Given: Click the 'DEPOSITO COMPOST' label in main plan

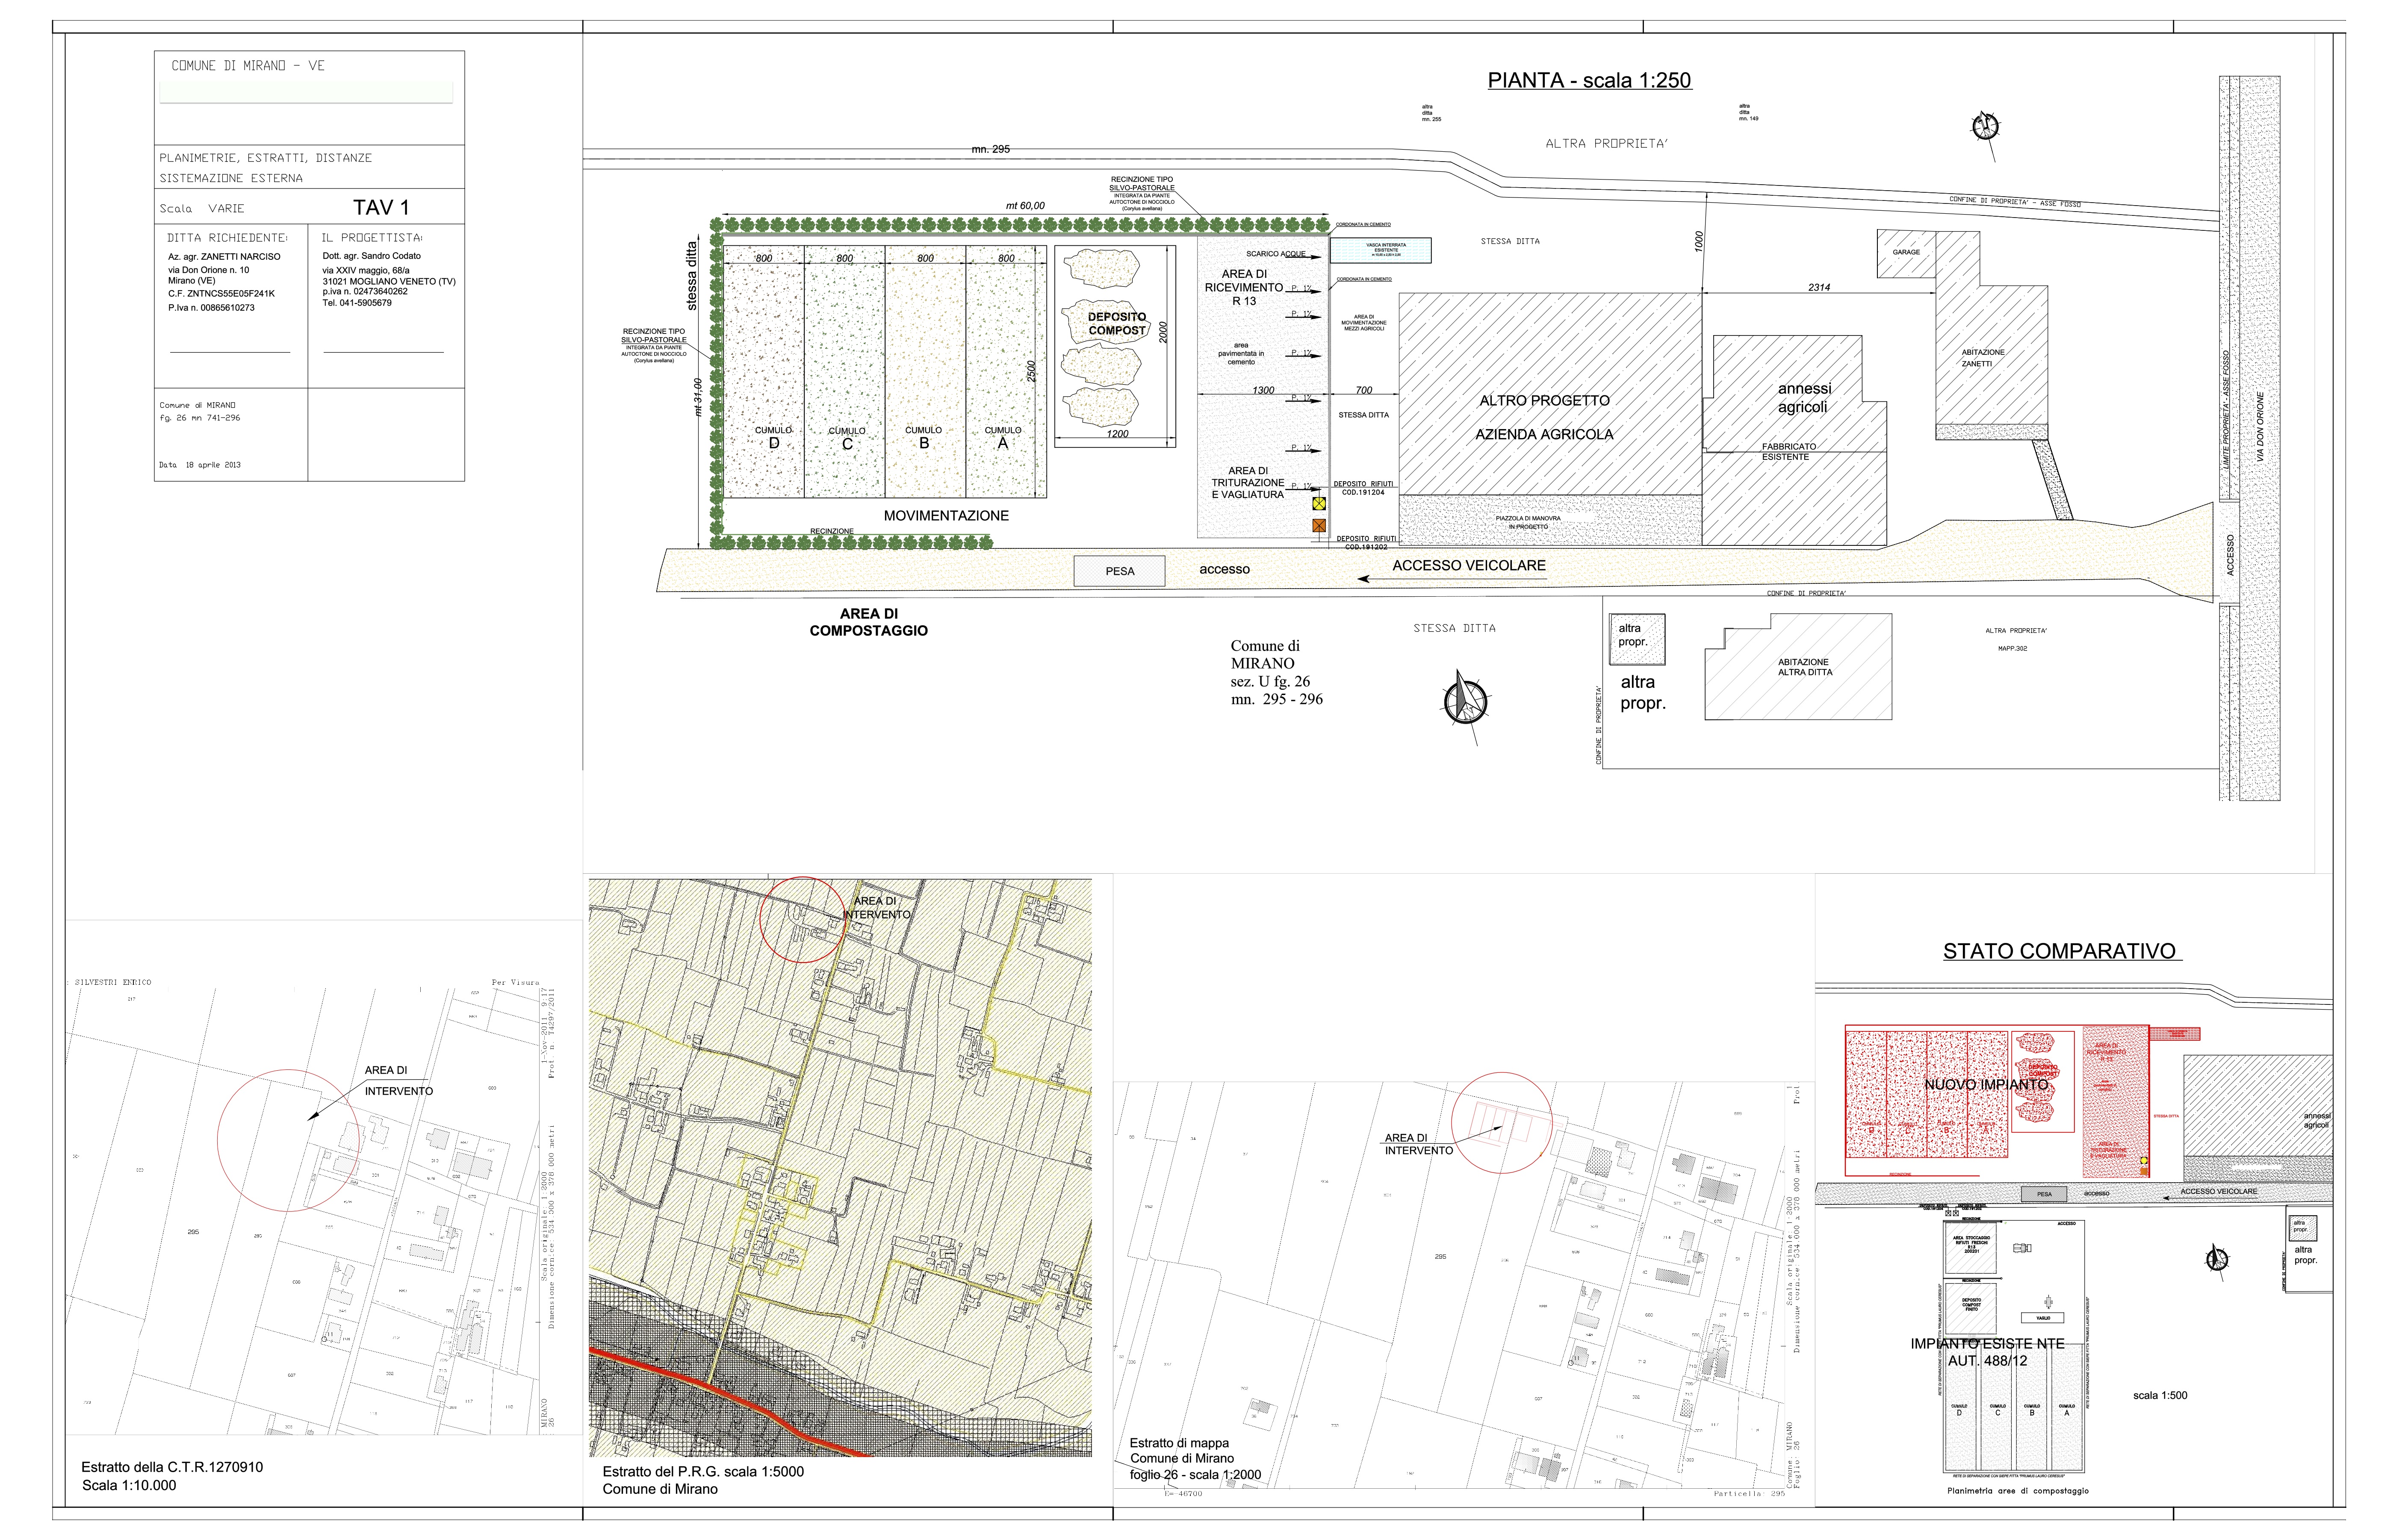Looking at the screenshot, I should coord(1117,323).
